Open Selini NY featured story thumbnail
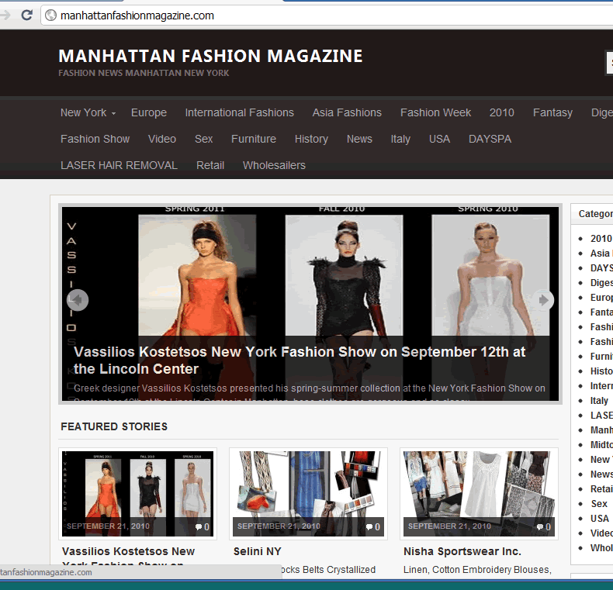613x590 pixels. [309, 494]
